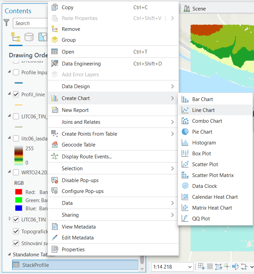Choose Line Chart from the chart submenu

pos(203,110)
